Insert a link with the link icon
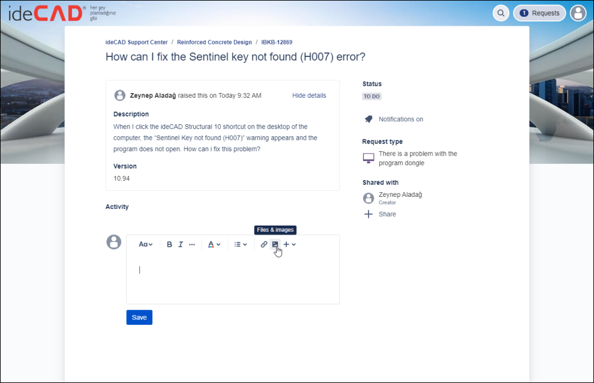 (x=264, y=244)
